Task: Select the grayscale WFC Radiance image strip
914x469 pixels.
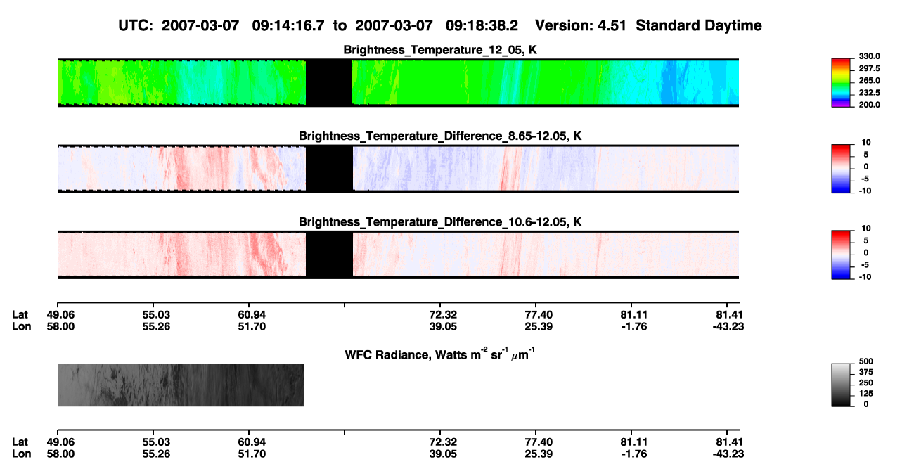Action: click(181, 385)
